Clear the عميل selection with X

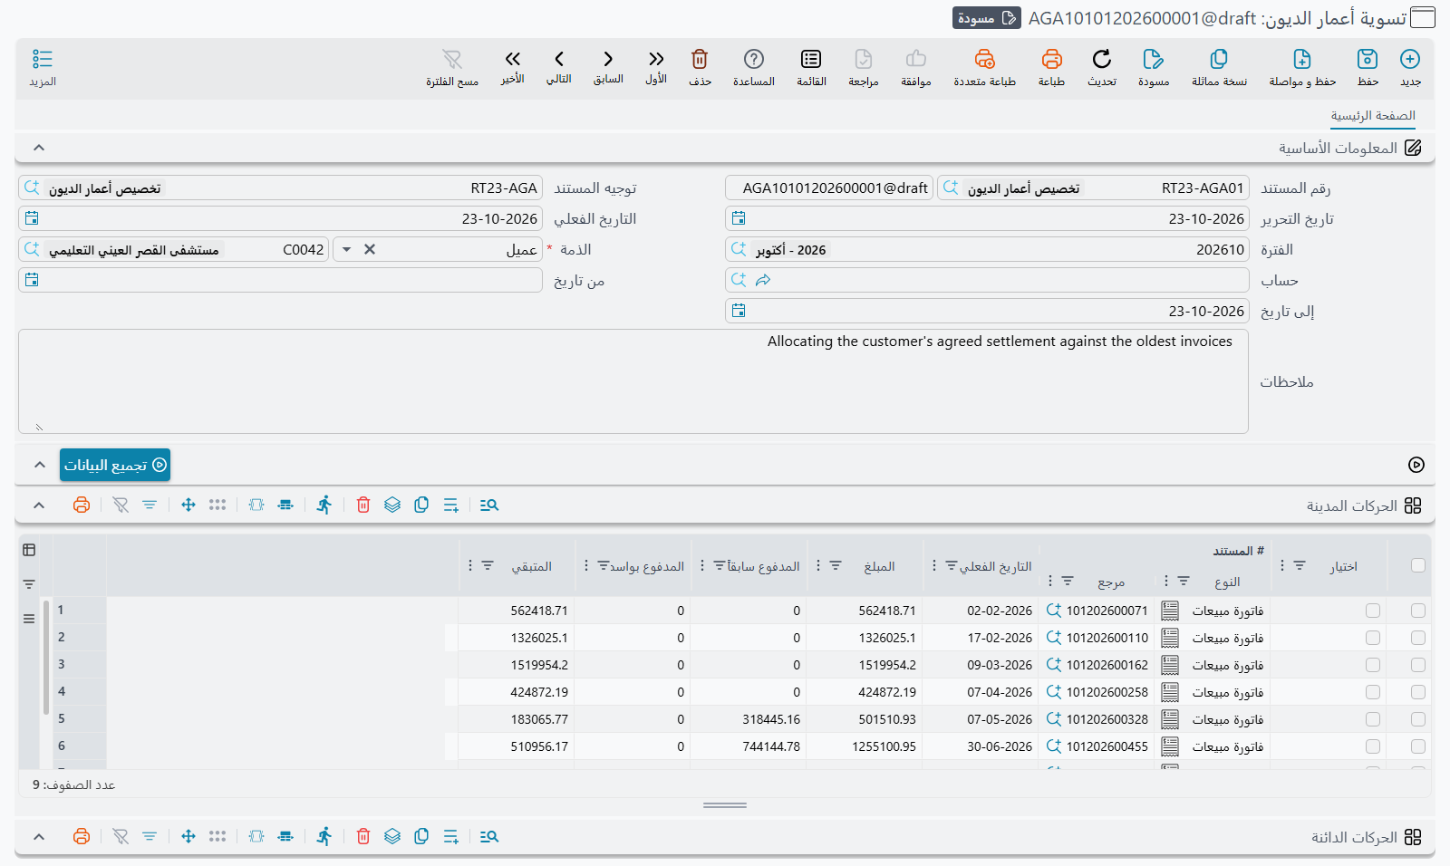(370, 250)
